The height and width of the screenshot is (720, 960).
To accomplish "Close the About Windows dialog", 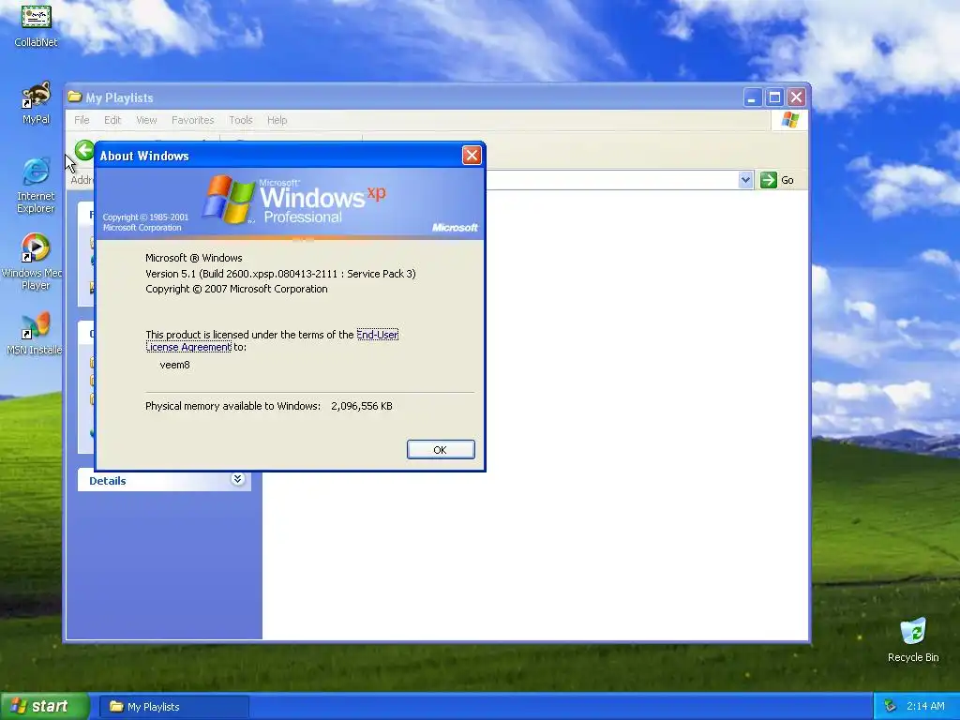I will tap(472, 156).
